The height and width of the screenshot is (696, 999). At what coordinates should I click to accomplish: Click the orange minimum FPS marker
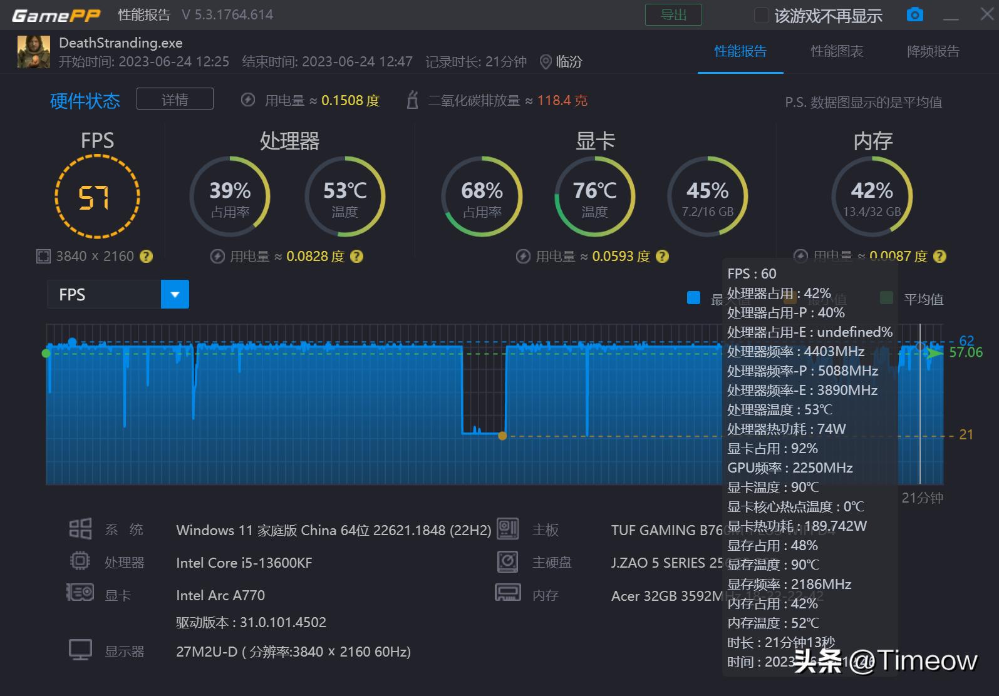coord(502,436)
